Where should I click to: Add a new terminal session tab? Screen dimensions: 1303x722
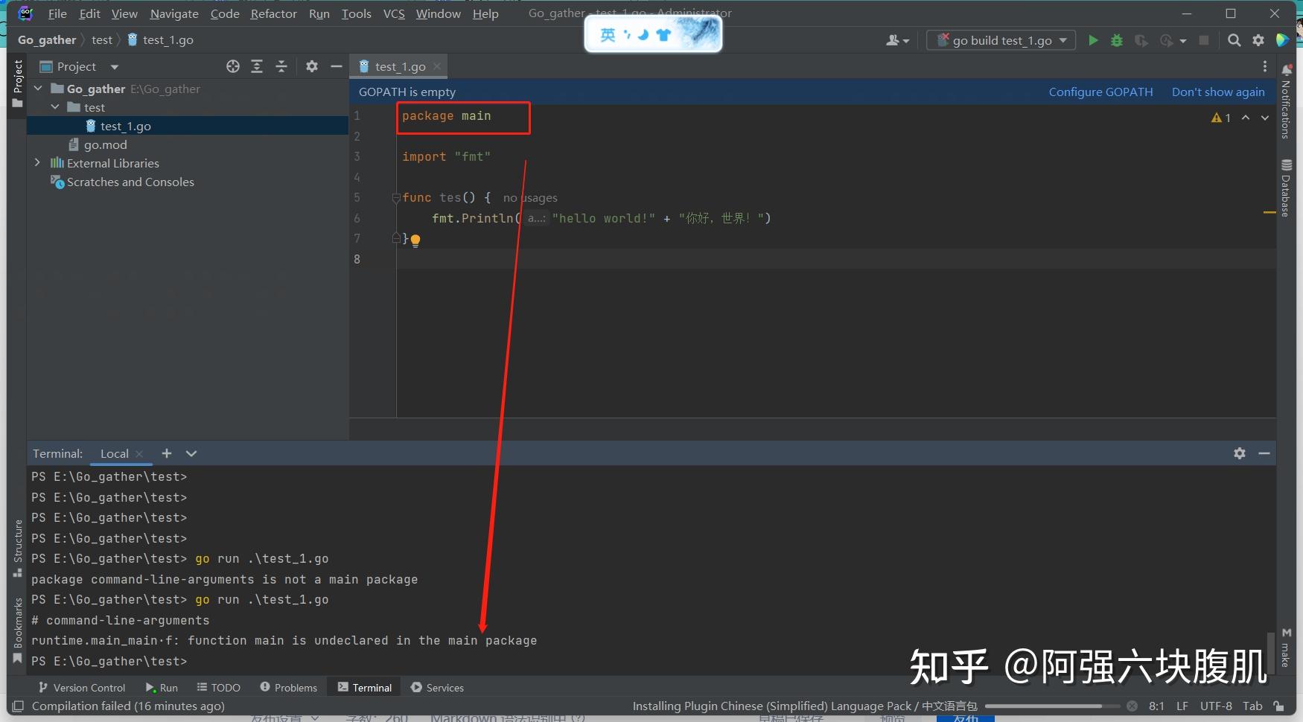point(167,453)
